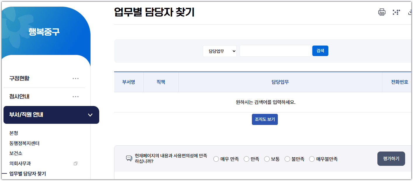Open the ellipsis icon next to 청사안내
This screenshot has width=413, height=181.
tap(76, 96)
